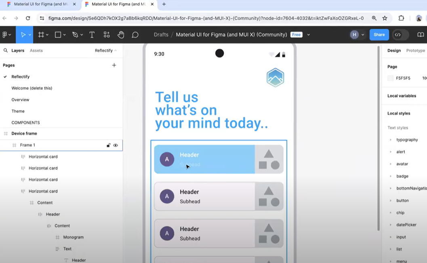Toggle the lock on Frame 1 layer

(108, 145)
